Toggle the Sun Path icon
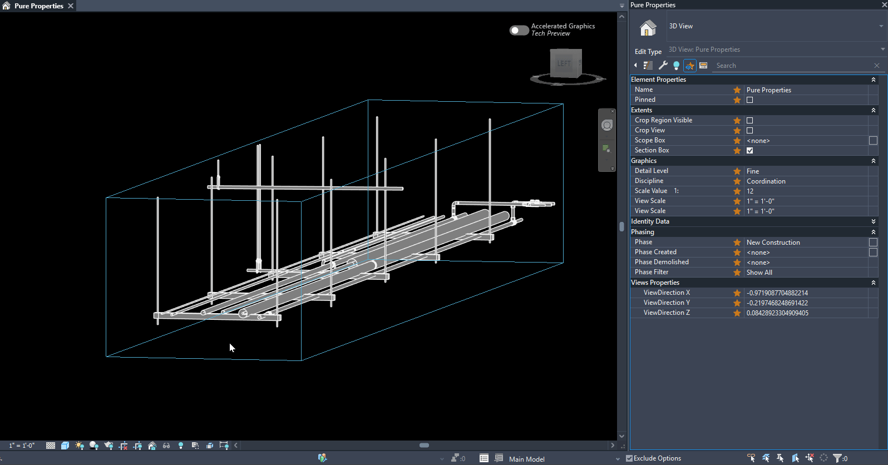 click(x=80, y=446)
